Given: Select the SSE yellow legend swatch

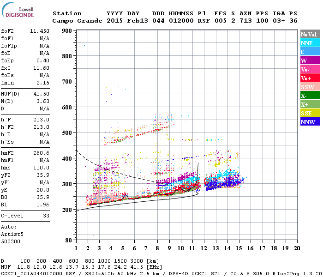Looking at the screenshot, I should (x=310, y=113).
